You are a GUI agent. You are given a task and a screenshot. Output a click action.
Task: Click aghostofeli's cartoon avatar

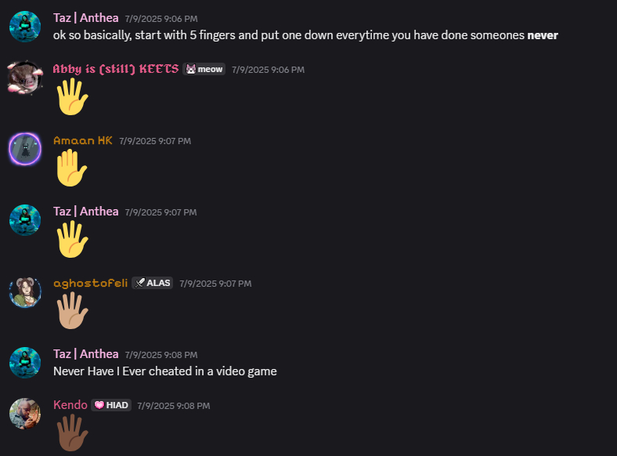tap(24, 291)
